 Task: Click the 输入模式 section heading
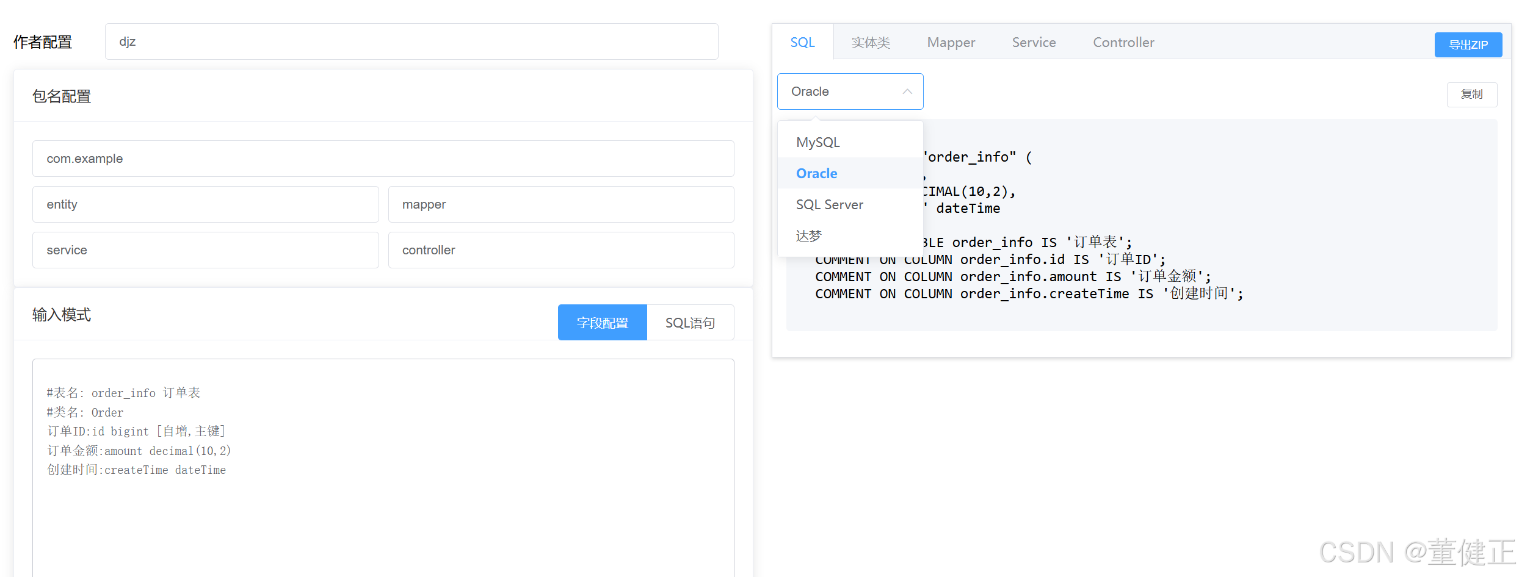(x=61, y=315)
